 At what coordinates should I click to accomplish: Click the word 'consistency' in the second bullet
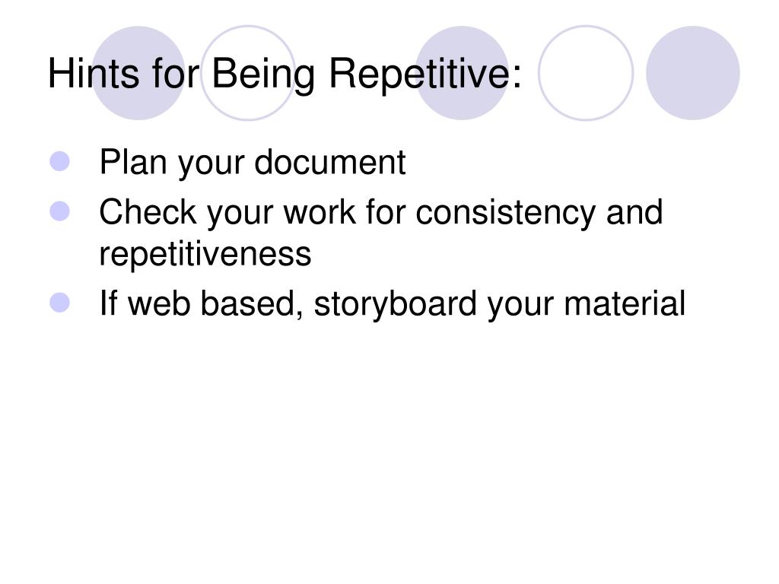pos(505,213)
